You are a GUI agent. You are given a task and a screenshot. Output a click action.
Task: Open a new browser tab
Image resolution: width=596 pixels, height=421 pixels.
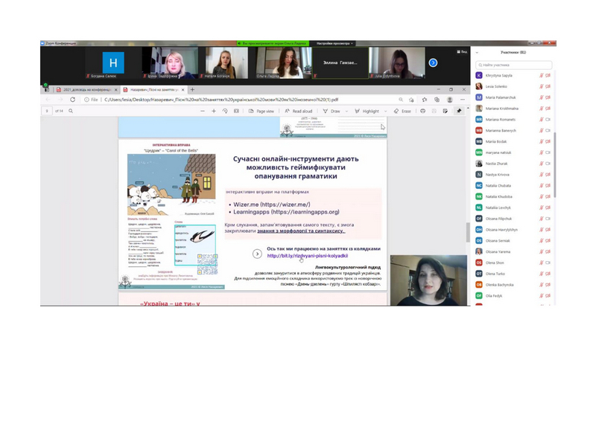[x=192, y=89]
